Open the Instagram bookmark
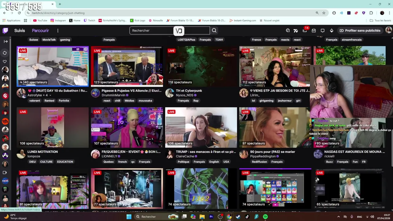Viewport: 393px width, 221px height. point(58,21)
